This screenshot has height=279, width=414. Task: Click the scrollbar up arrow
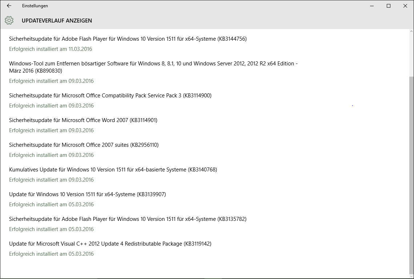coord(411,32)
